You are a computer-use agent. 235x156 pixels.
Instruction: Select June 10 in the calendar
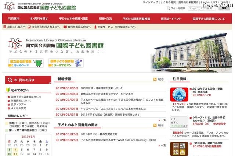click(9, 154)
